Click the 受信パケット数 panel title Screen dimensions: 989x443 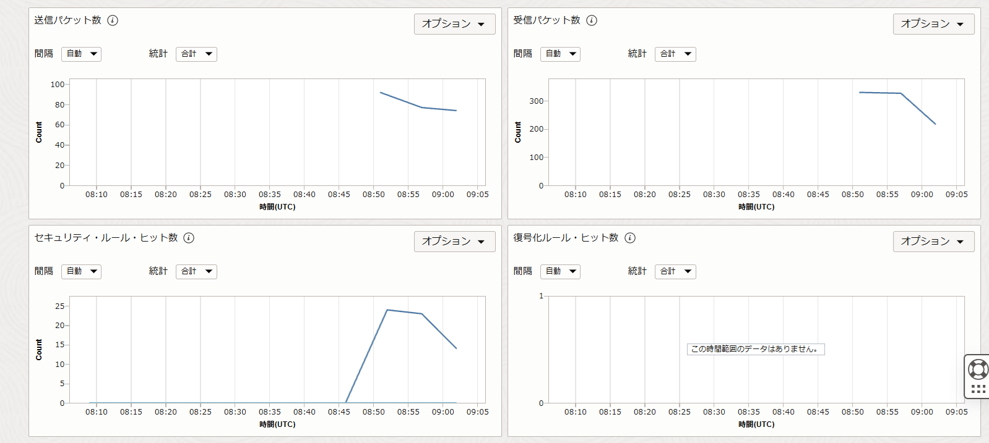click(x=547, y=20)
